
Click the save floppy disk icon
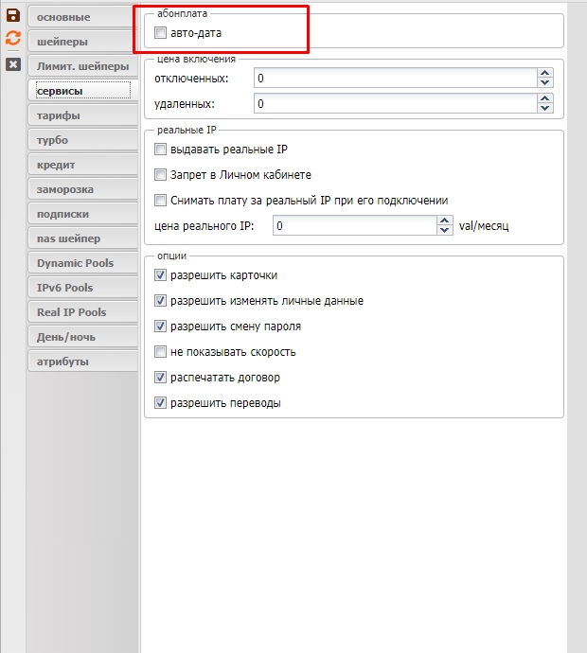click(13, 15)
